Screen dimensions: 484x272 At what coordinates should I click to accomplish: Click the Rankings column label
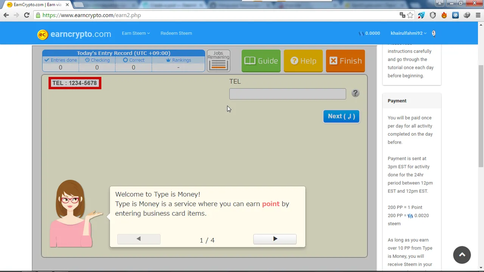[x=178, y=60]
